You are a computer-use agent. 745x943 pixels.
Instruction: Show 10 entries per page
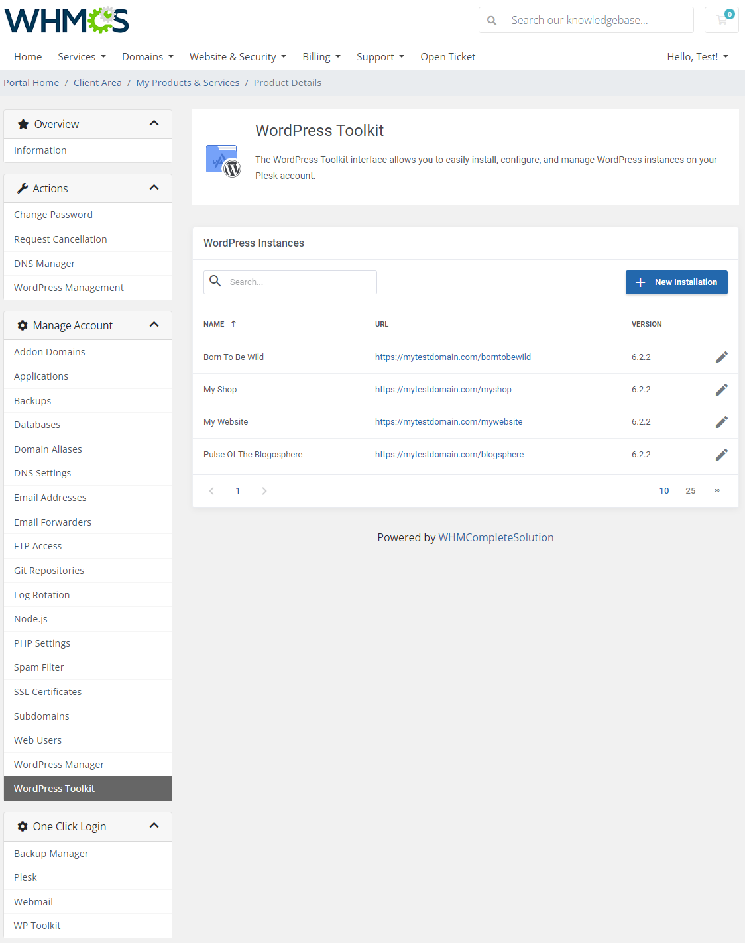click(664, 491)
